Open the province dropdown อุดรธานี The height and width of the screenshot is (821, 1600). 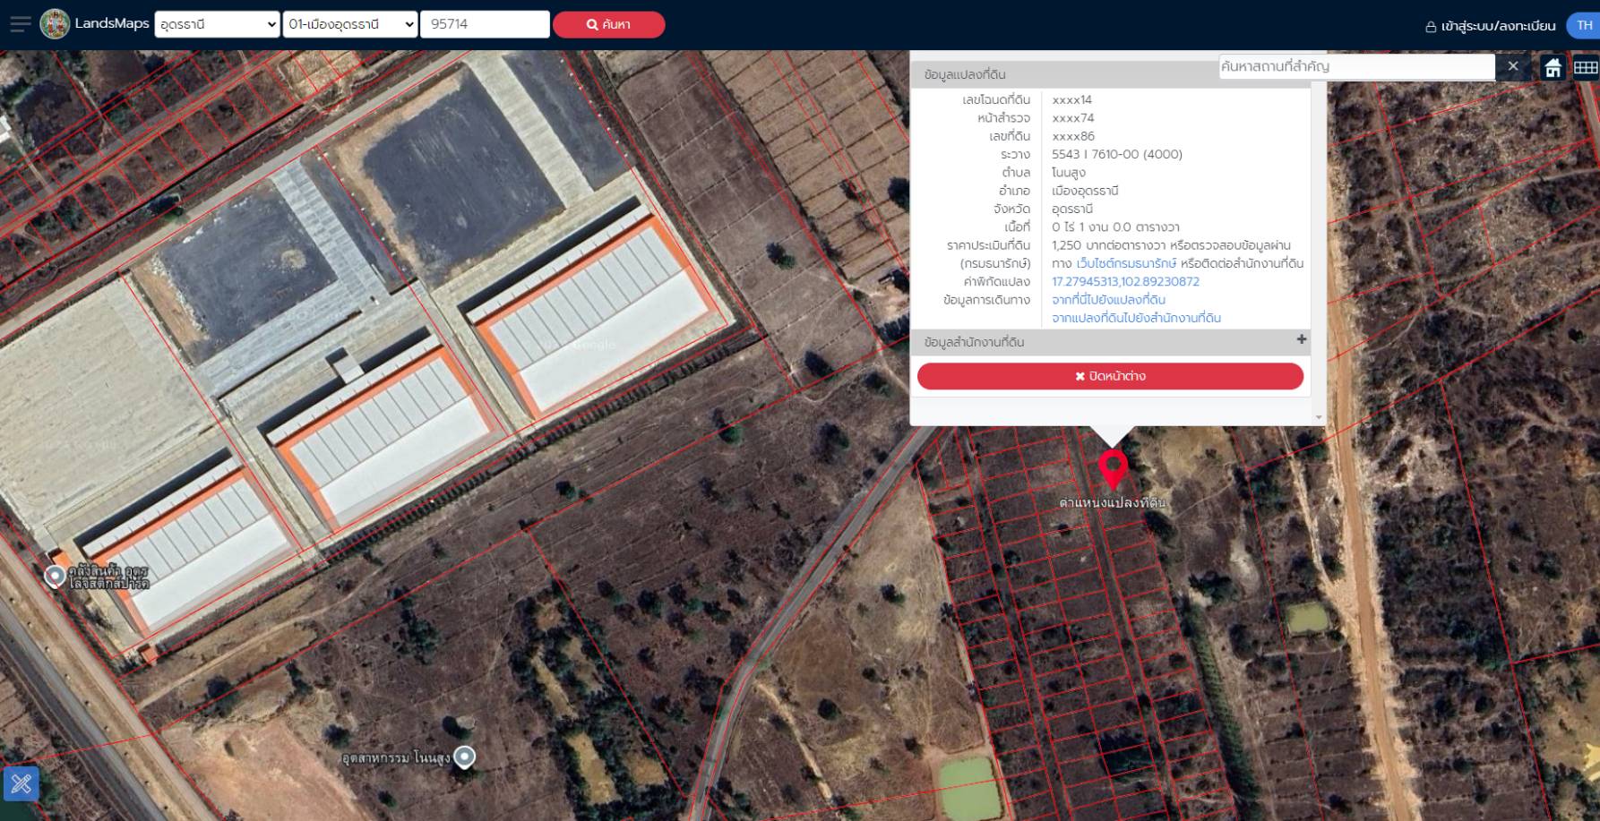pyautogui.click(x=217, y=24)
